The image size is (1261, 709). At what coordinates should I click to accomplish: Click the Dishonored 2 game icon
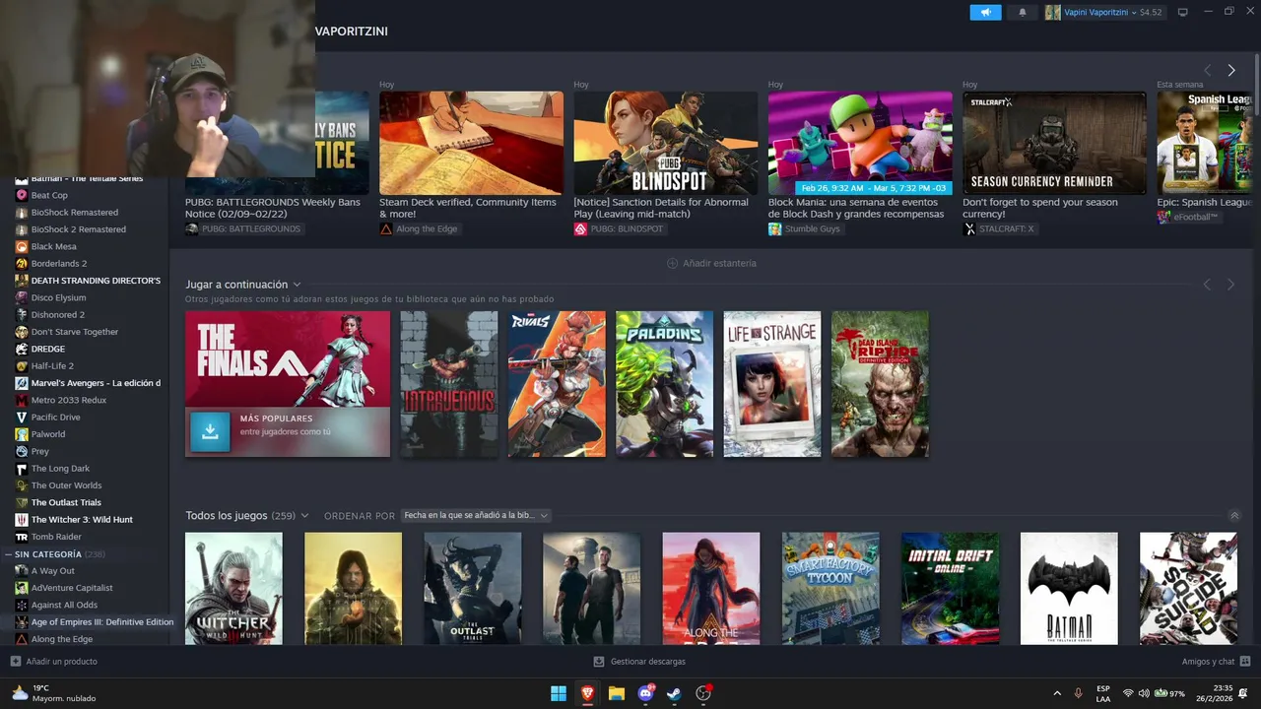coord(22,315)
